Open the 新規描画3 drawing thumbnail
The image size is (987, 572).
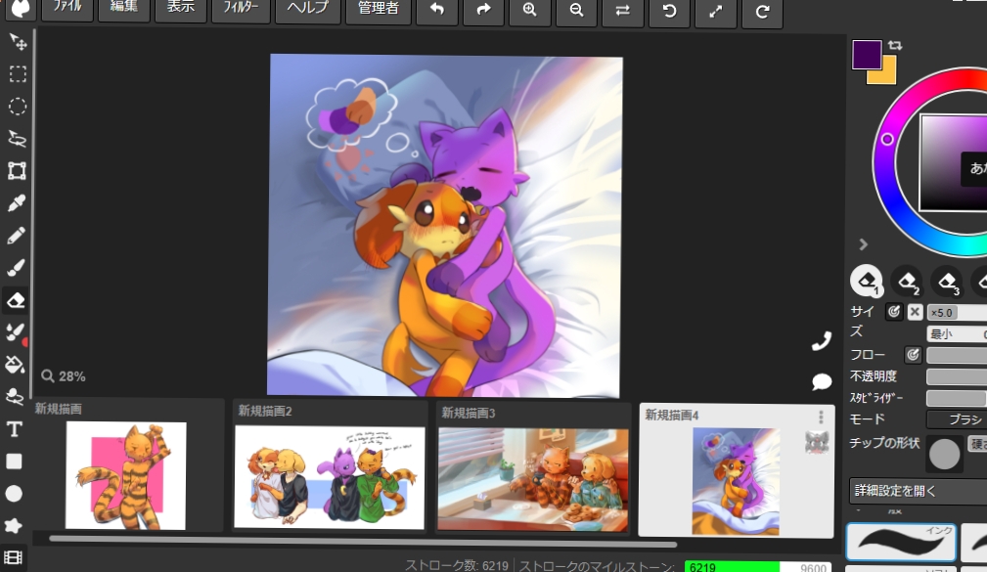pos(533,478)
